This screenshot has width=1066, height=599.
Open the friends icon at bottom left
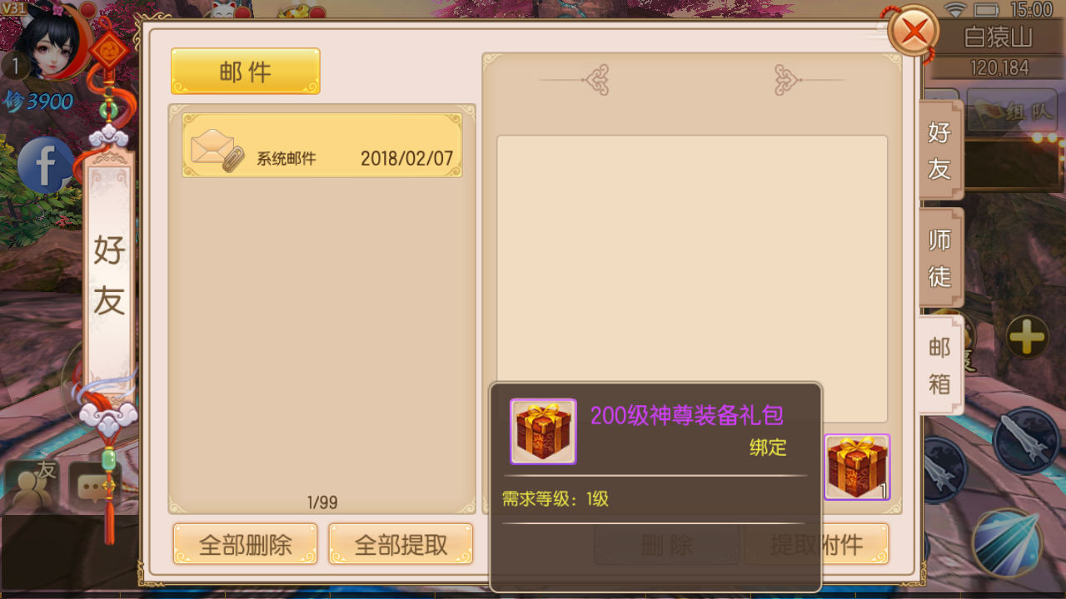tap(33, 485)
